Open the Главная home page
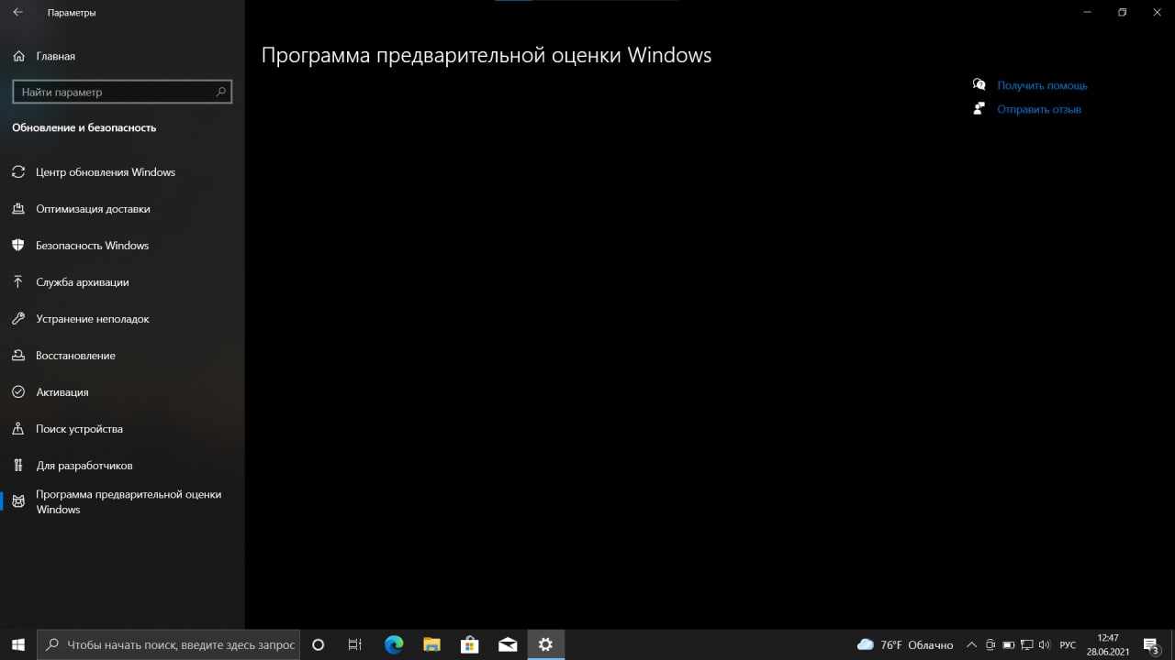This screenshot has width=1175, height=660. pyautogui.click(x=122, y=56)
